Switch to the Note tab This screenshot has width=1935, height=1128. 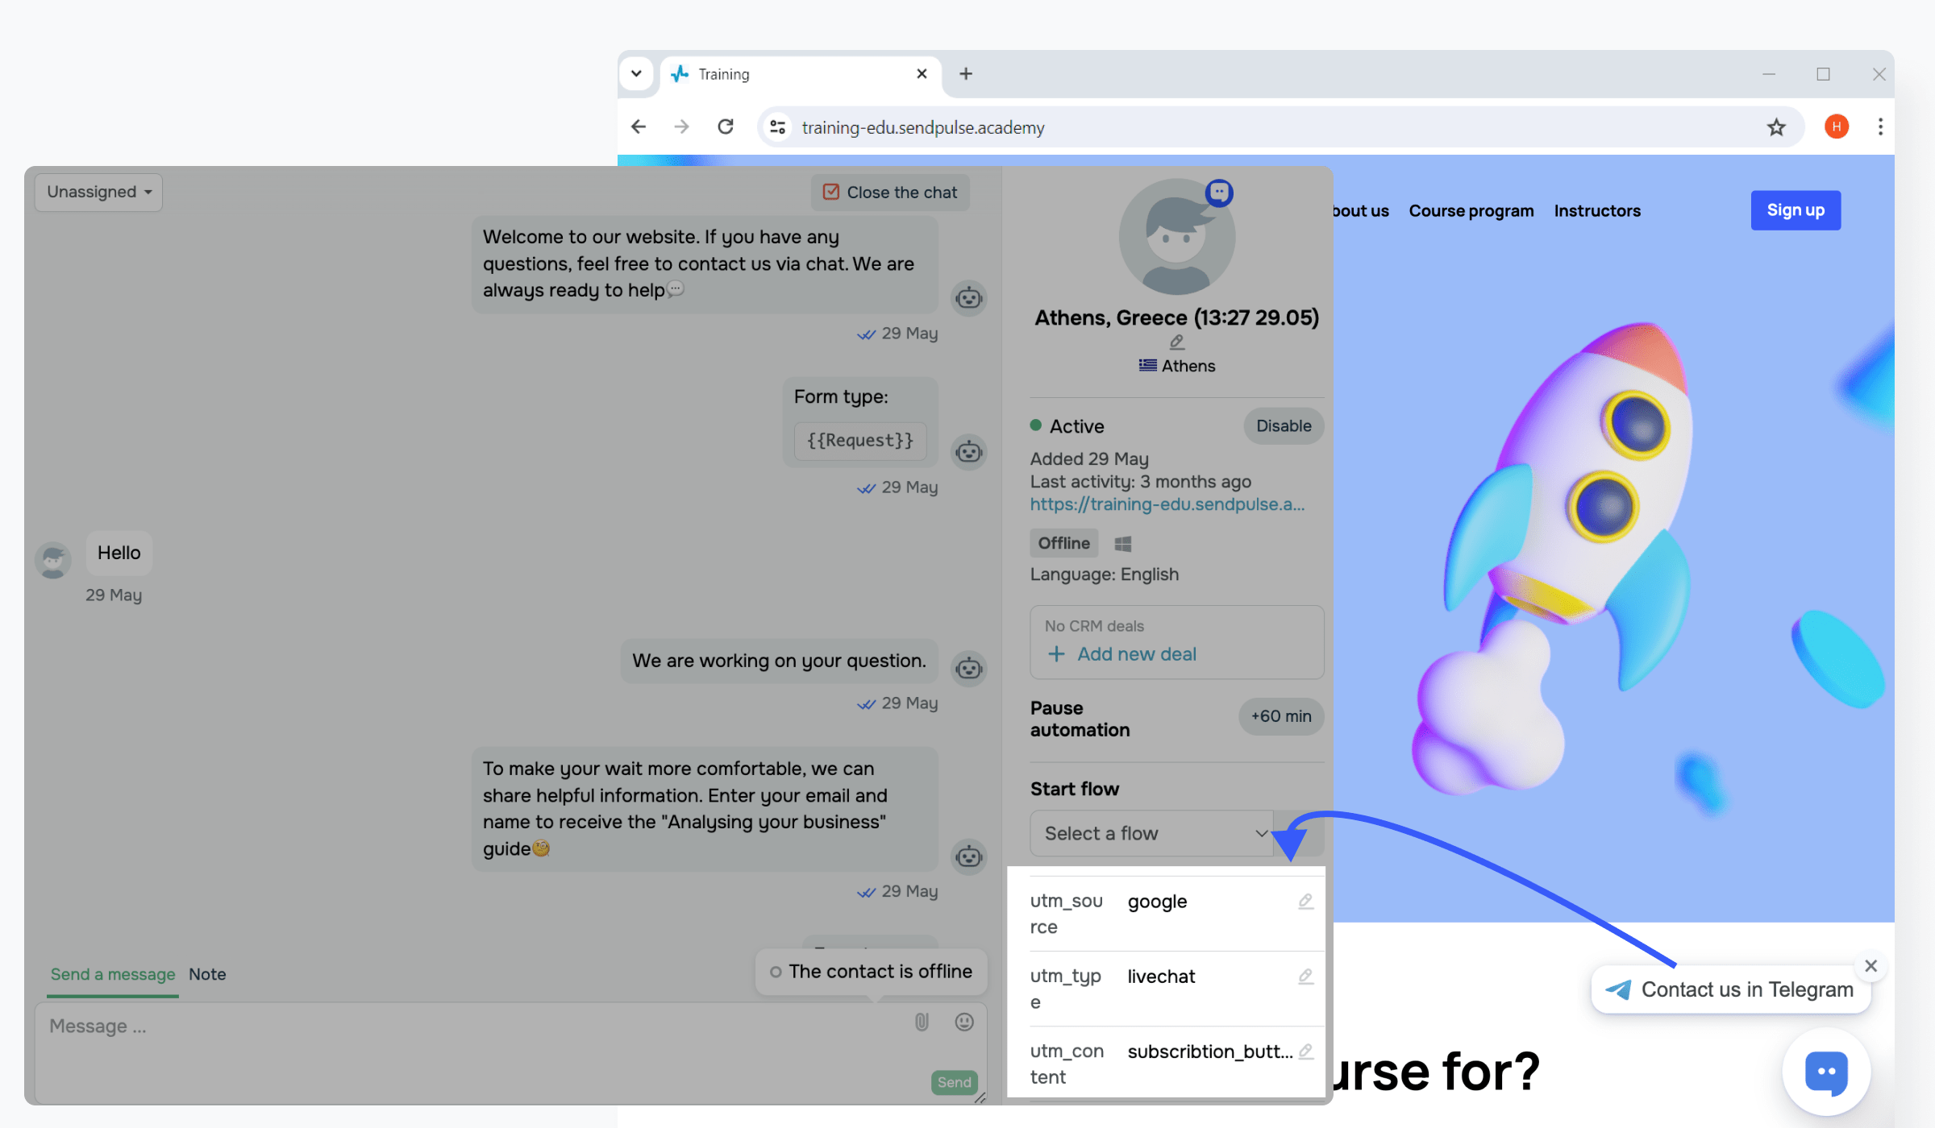pyautogui.click(x=207, y=974)
